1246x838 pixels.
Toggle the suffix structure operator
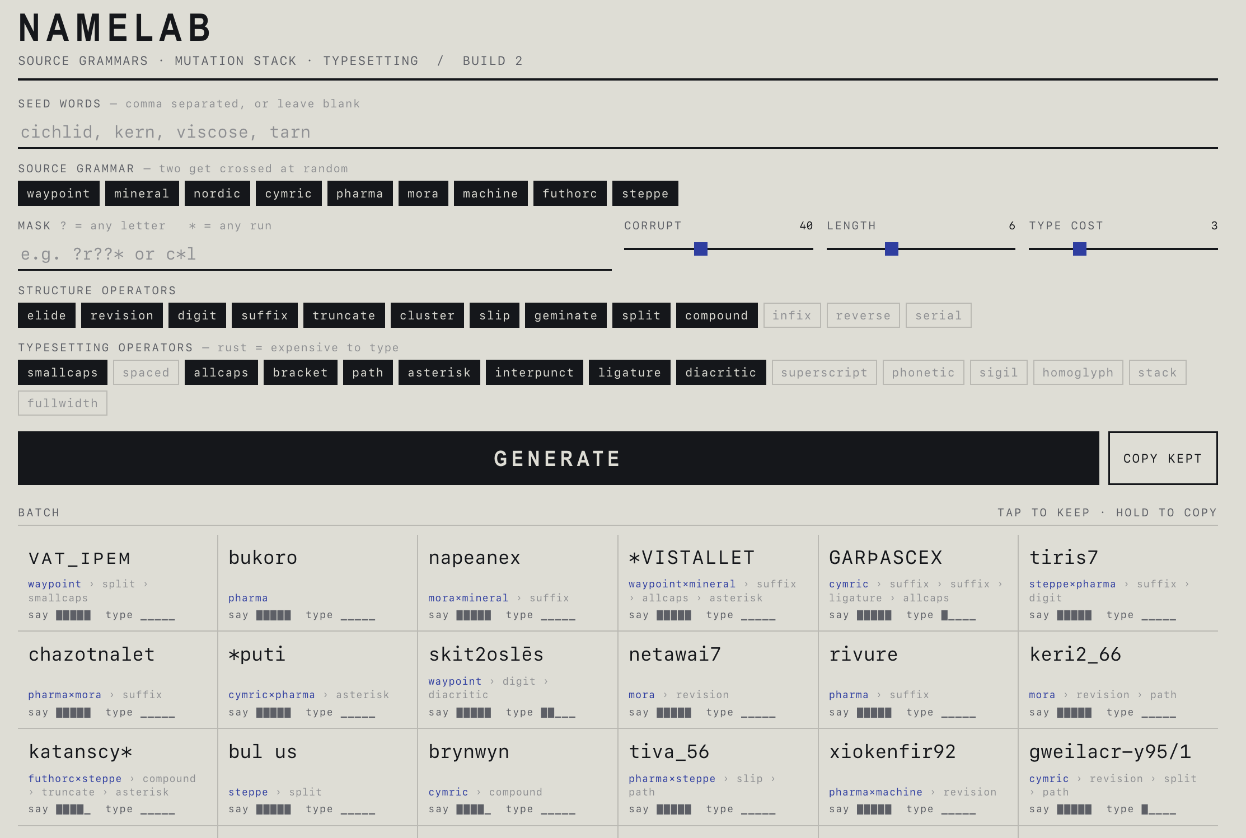265,316
